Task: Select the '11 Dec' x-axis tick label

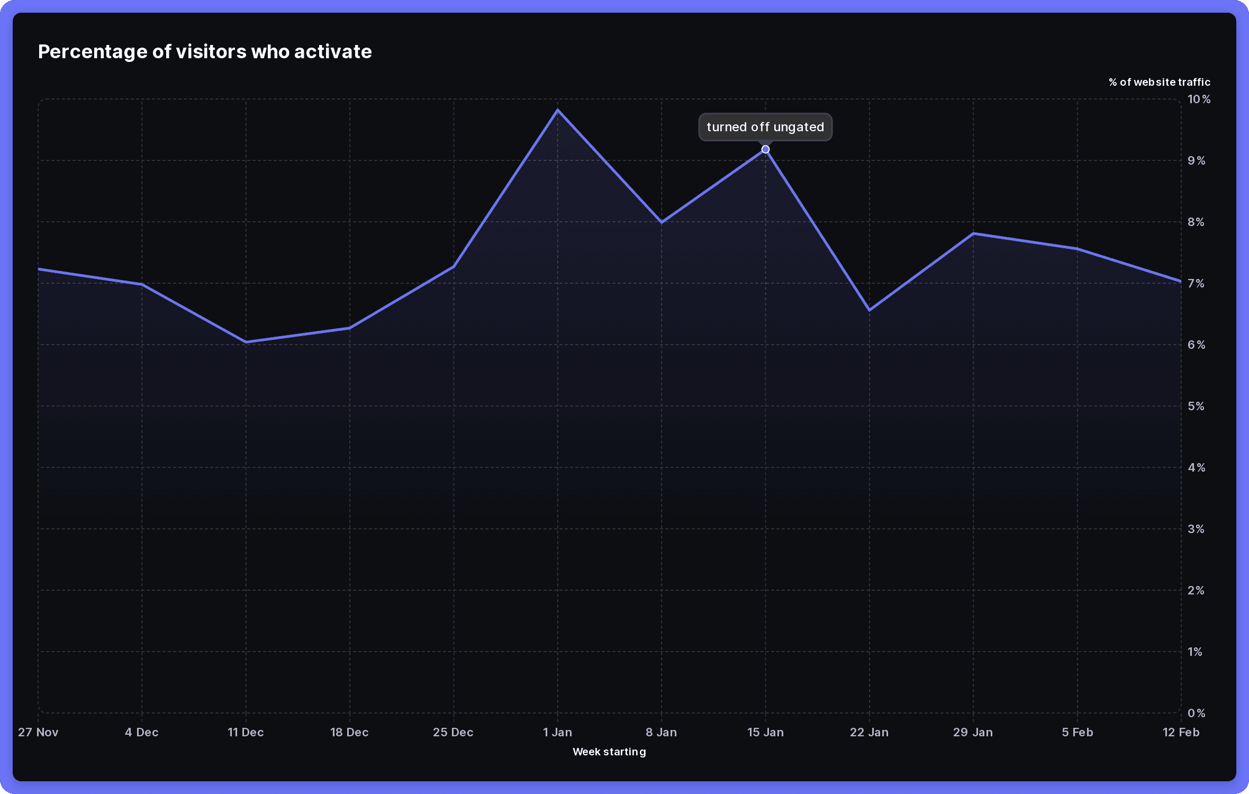Action: 245,732
